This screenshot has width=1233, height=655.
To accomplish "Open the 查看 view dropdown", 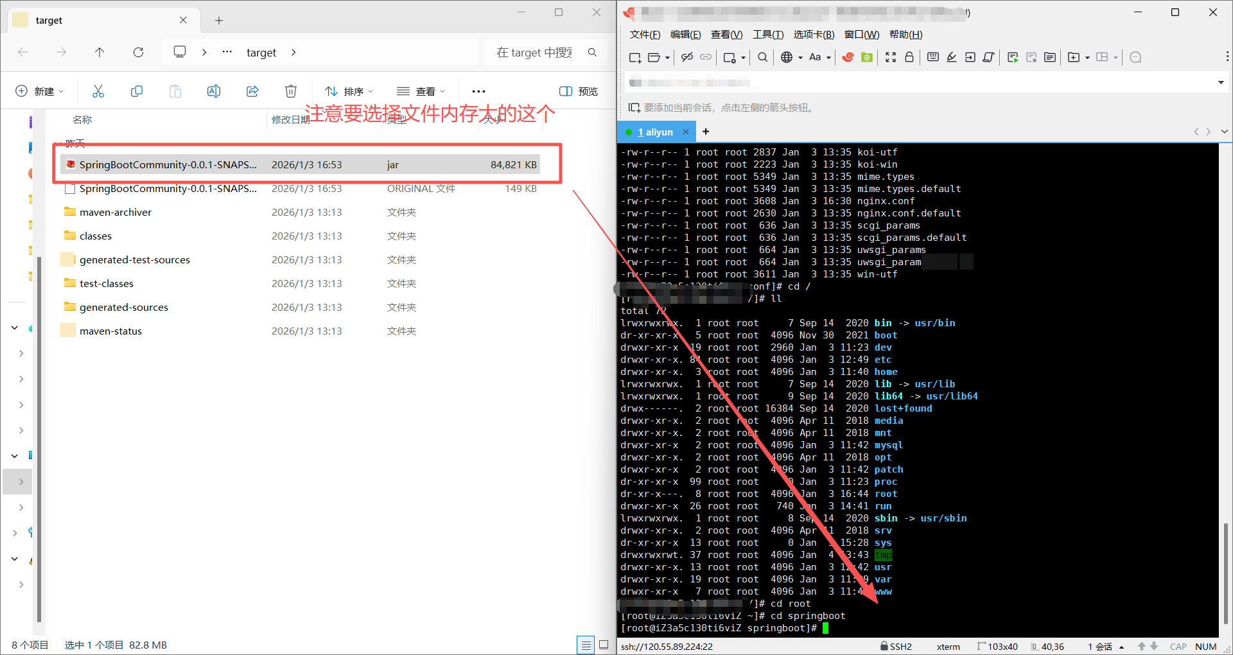I will coord(421,91).
